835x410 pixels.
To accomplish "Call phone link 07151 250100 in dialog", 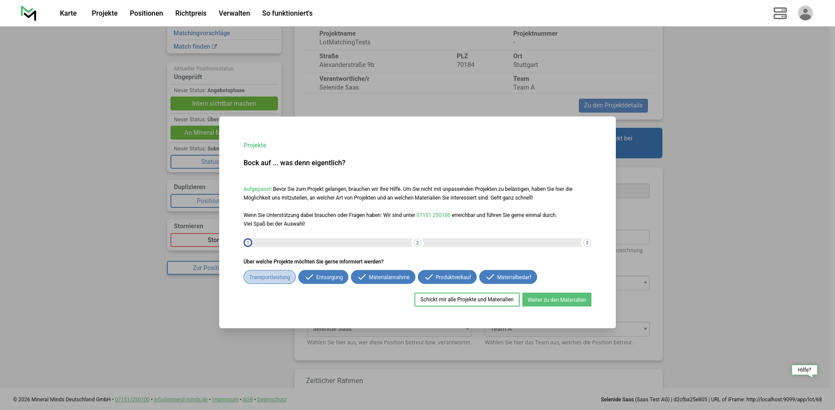I will [433, 215].
